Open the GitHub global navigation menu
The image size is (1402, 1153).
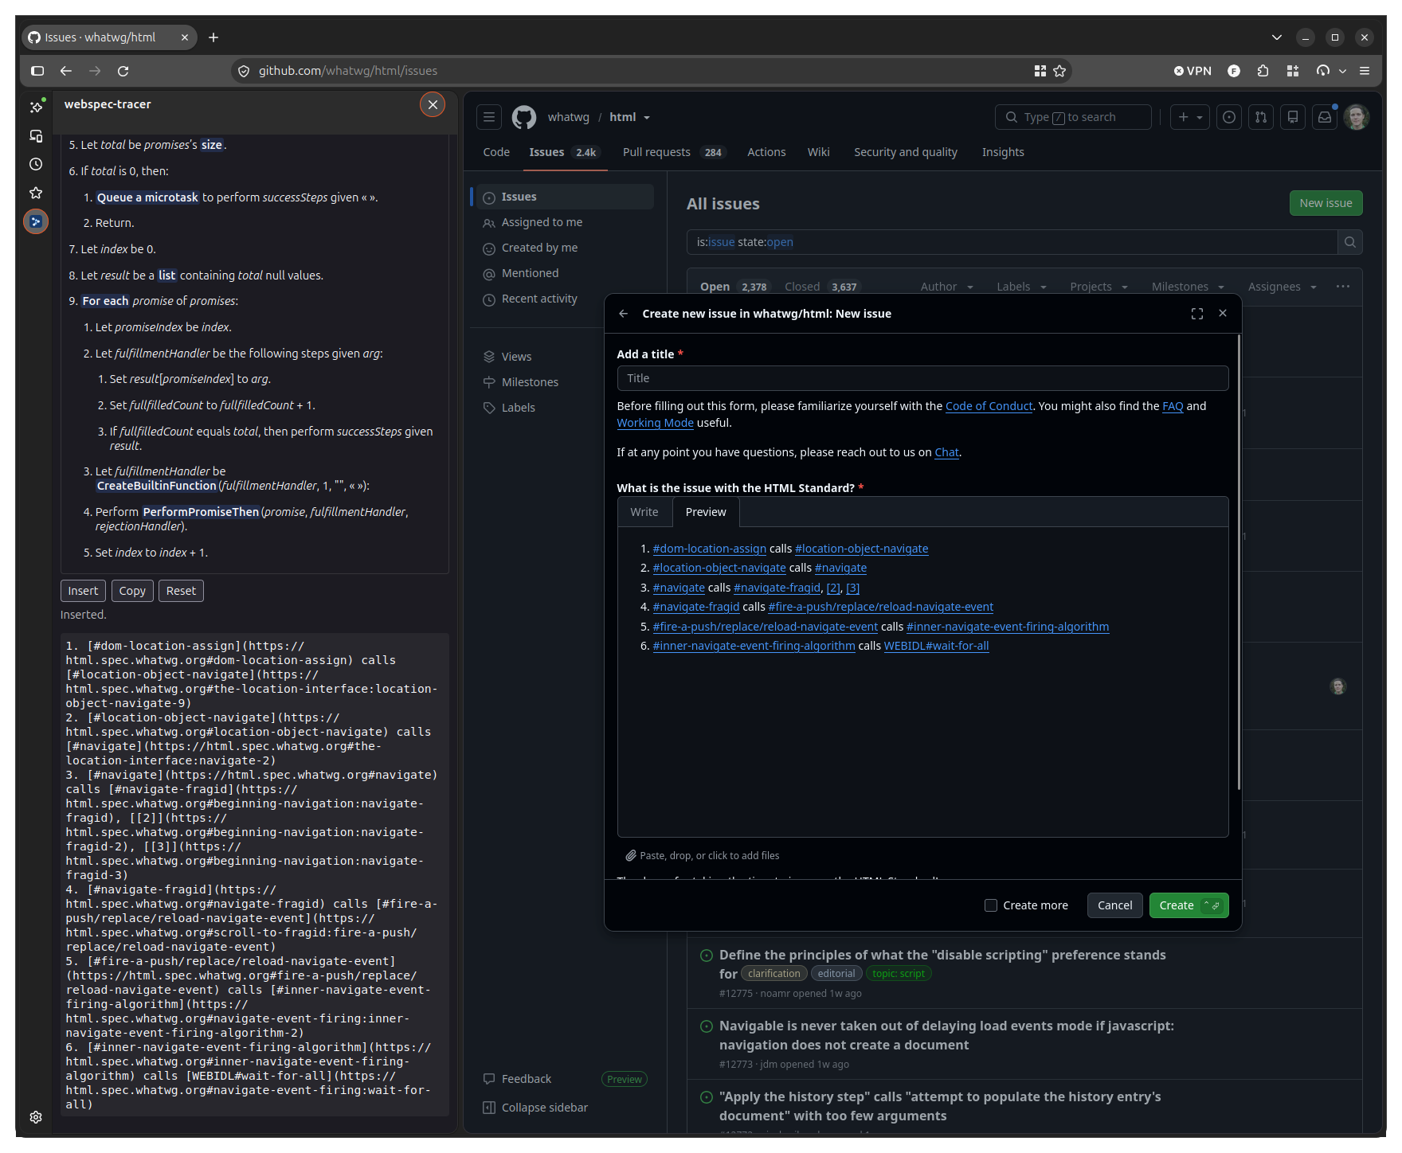489,117
